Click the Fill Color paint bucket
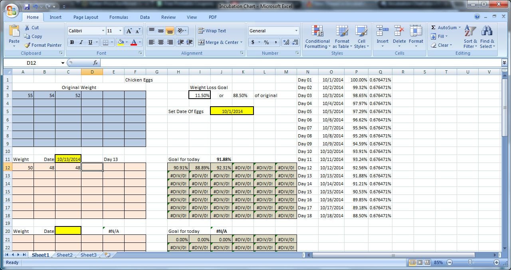Image resolution: width=511 pixels, height=270 pixels. [x=121, y=42]
